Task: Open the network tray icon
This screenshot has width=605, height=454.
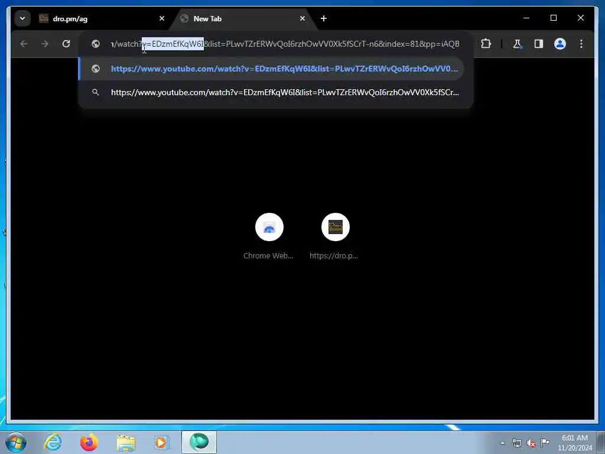Action: click(x=516, y=443)
